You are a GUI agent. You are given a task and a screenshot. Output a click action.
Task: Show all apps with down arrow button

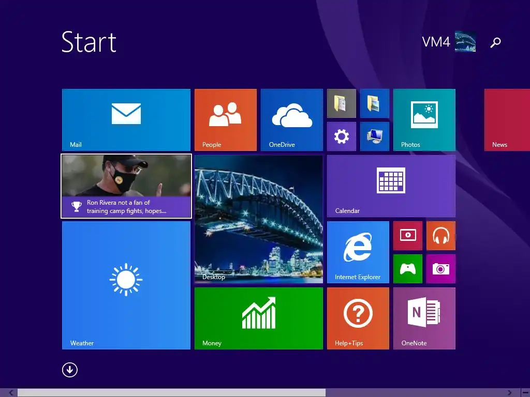[70, 370]
